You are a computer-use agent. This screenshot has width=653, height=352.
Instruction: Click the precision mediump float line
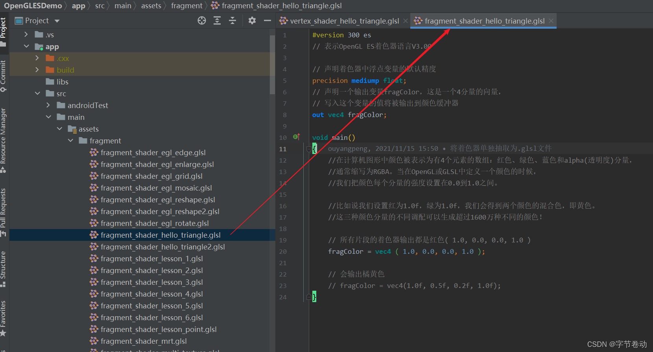[359, 81]
